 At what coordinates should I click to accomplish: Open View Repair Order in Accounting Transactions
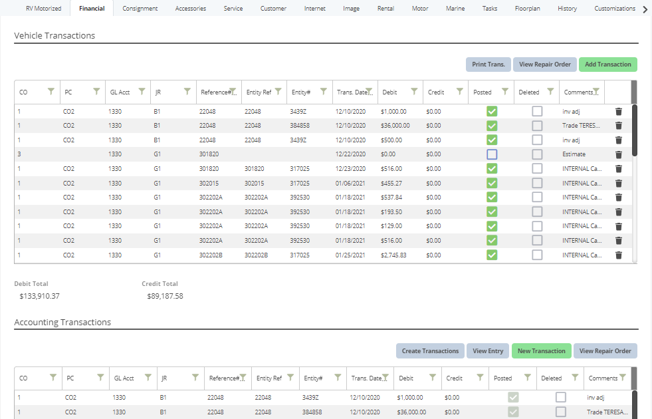click(605, 350)
